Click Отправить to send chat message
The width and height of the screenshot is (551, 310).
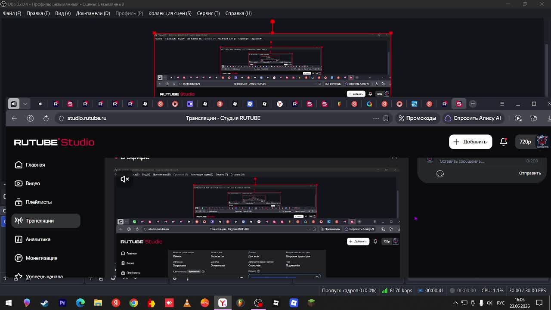click(530, 173)
